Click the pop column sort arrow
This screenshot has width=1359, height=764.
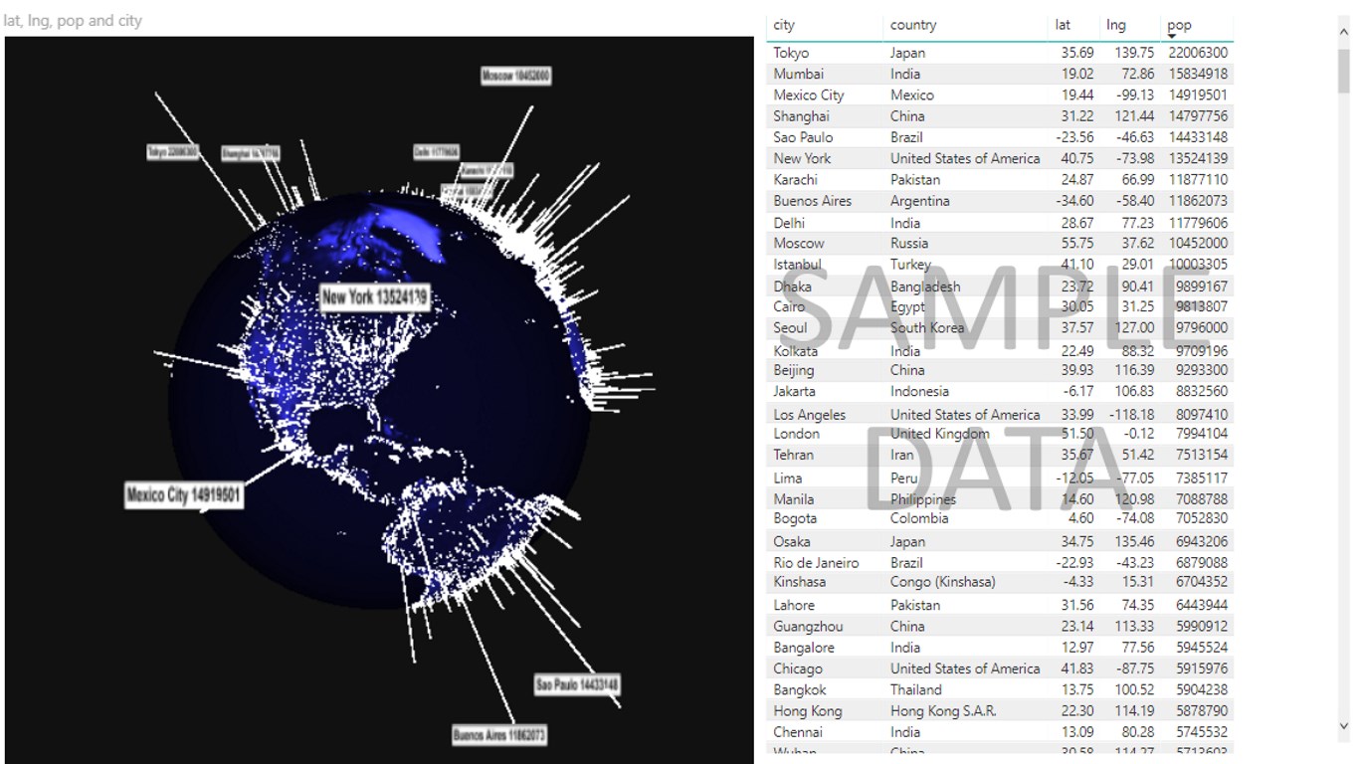[x=1172, y=37]
